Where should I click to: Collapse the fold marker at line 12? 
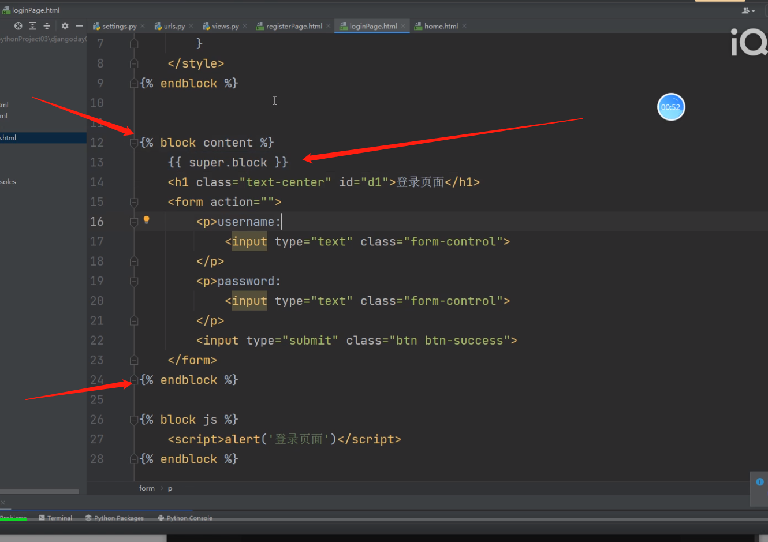point(134,143)
